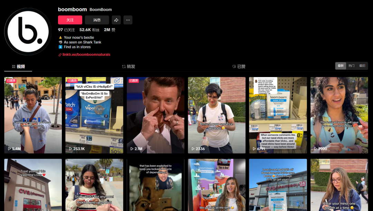Play the 'festival favorite' video with 7900 views

pyautogui.click(x=339, y=115)
